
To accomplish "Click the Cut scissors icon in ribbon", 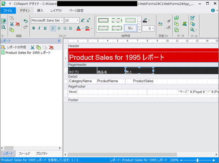I will pyautogui.click(x=12, y=24).
